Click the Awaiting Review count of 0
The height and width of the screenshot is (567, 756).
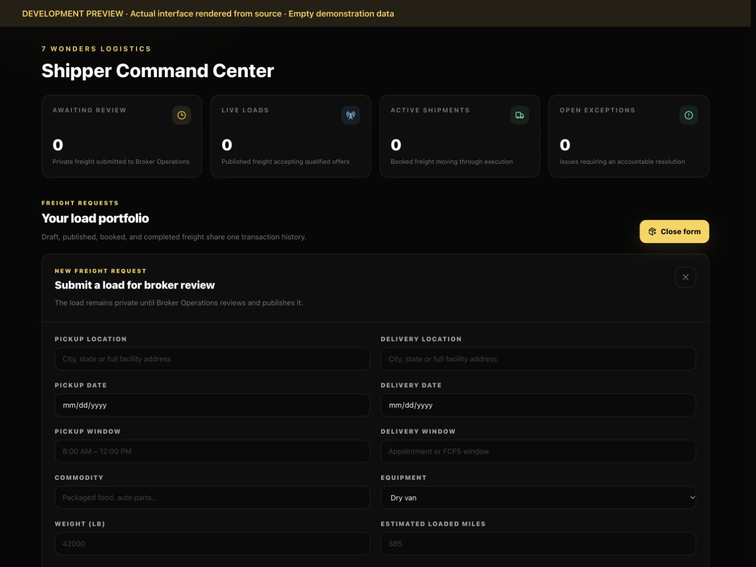click(x=58, y=145)
